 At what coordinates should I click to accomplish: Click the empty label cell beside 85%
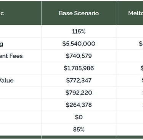pyautogui.click(x=21, y=129)
